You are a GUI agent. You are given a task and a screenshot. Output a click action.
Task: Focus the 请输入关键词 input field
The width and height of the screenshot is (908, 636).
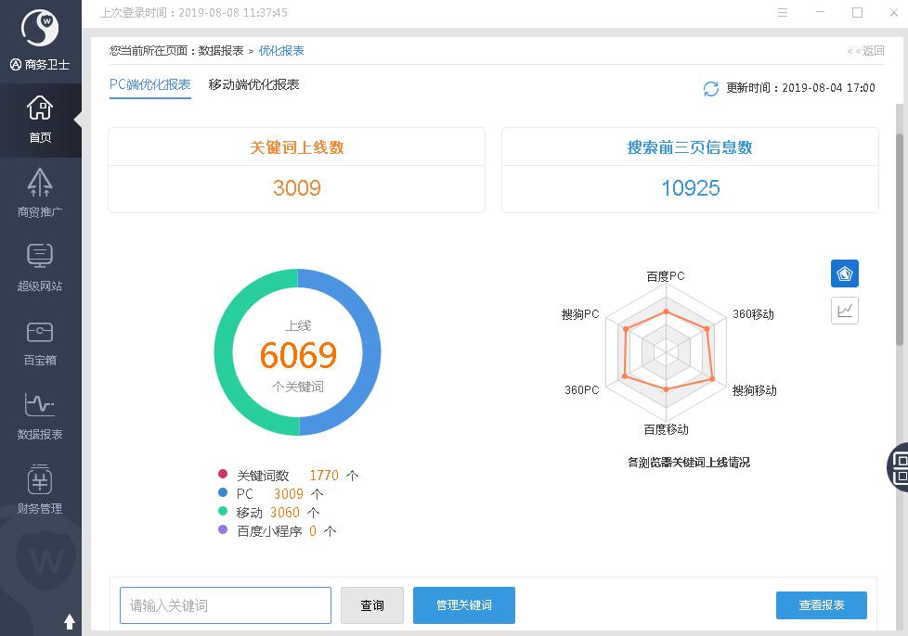[225, 605]
